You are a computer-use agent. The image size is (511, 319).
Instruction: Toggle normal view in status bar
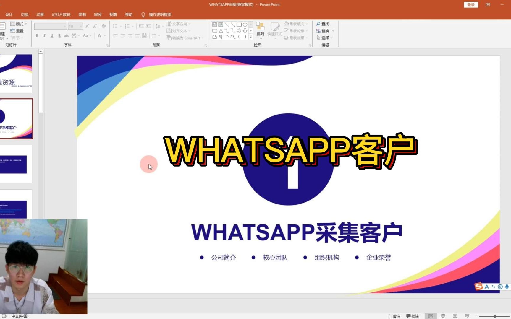coord(431,316)
